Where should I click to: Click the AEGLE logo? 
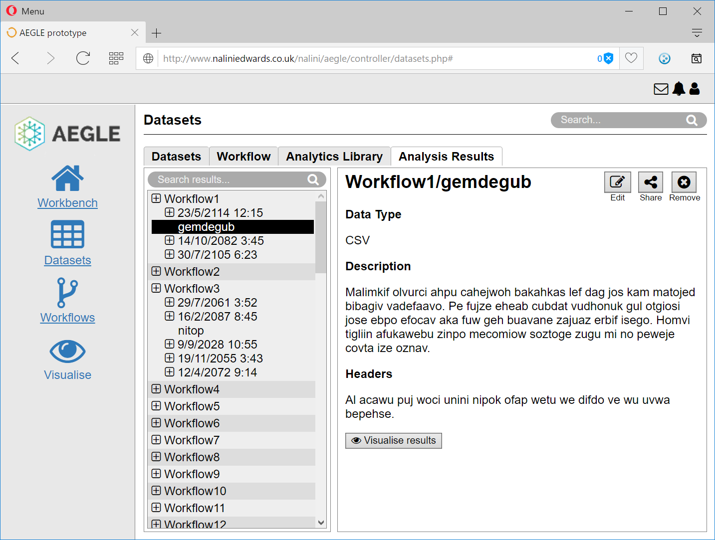point(67,134)
